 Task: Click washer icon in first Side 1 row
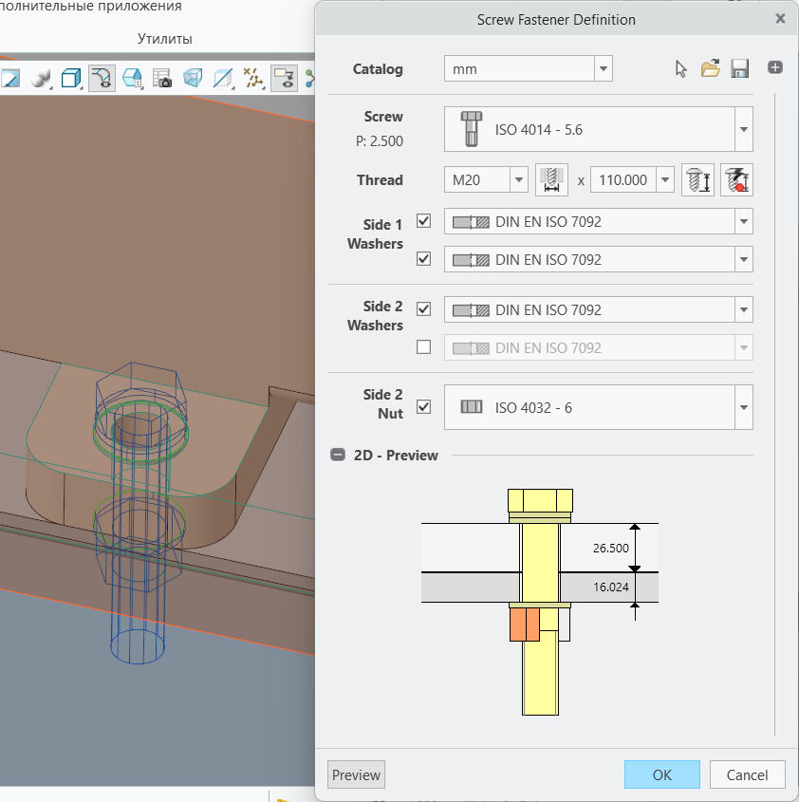tap(471, 222)
